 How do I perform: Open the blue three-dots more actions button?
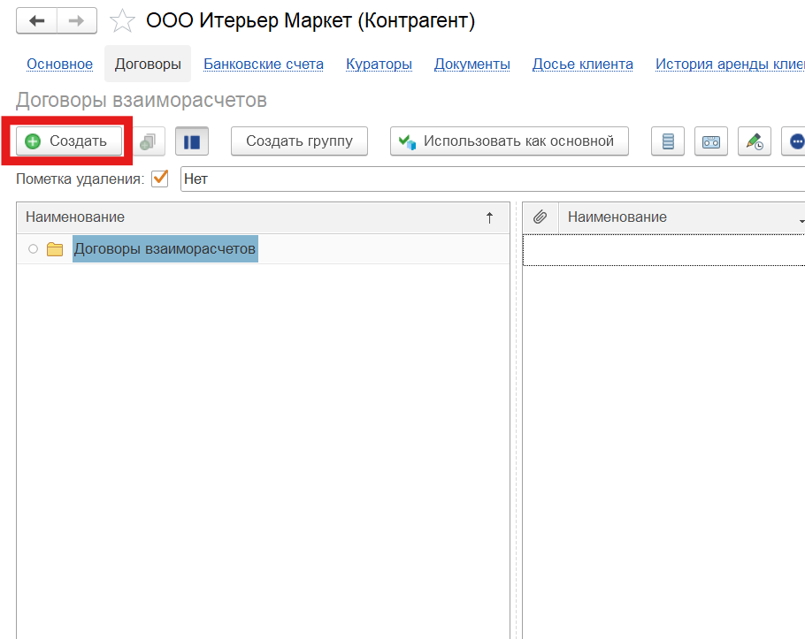click(x=795, y=141)
